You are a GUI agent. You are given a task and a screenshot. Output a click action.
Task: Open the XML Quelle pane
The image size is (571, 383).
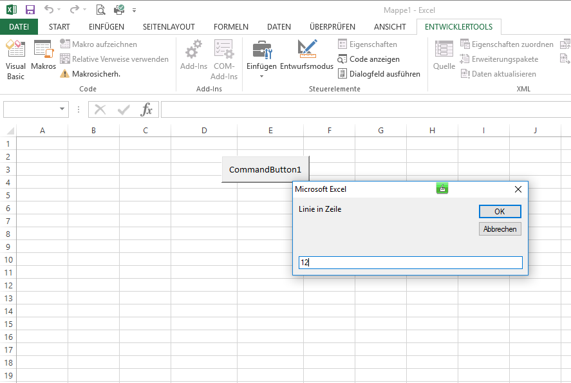pos(444,55)
